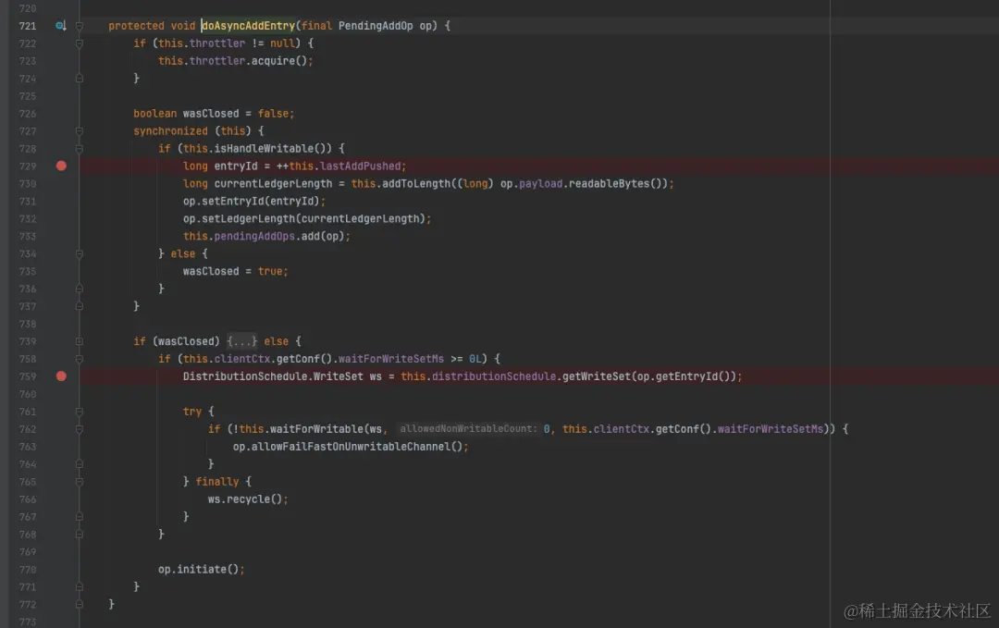Click fold end marker on line 772
Viewport: 999px width, 628px height.
tap(80, 604)
